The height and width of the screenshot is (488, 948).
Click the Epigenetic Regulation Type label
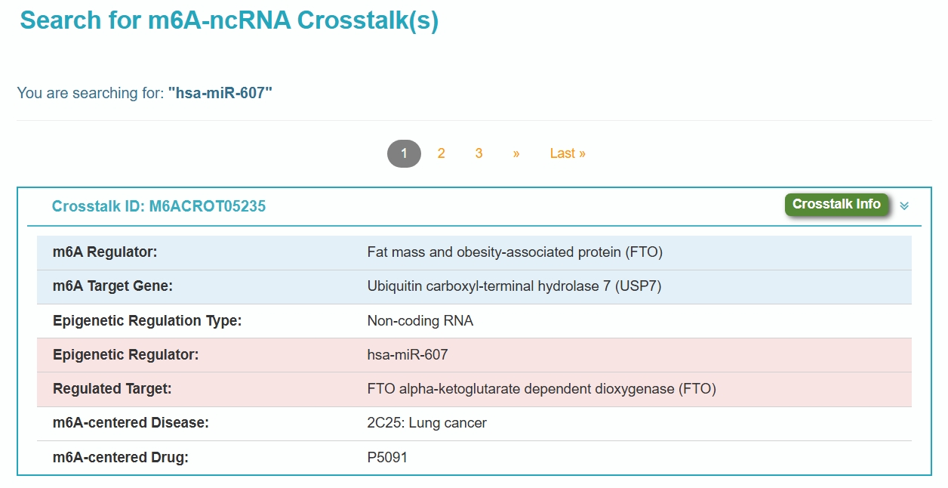click(147, 320)
